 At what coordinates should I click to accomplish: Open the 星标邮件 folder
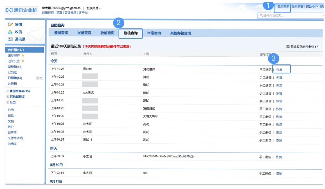(x=14, y=55)
